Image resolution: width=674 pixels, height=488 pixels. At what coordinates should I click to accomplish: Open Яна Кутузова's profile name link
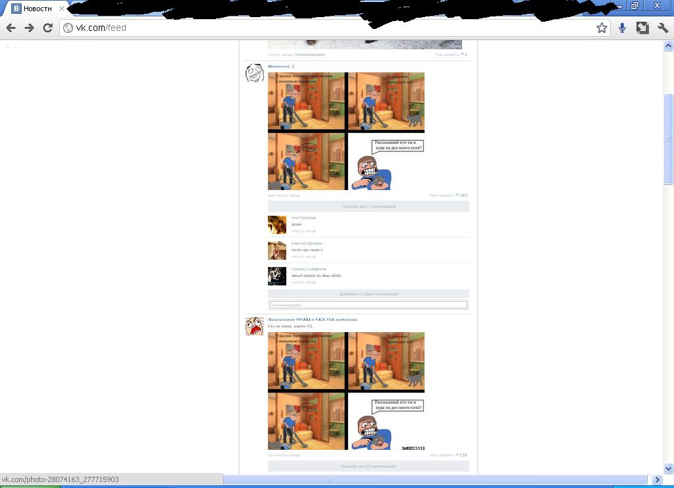pyautogui.click(x=303, y=218)
